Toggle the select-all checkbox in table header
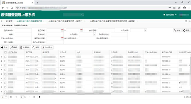191x104 pixels. [5, 52]
